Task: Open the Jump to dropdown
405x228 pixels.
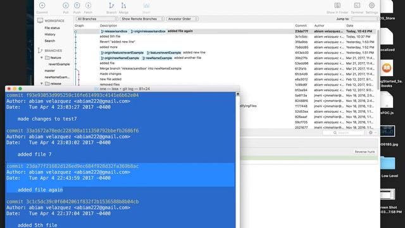Action: (365, 19)
